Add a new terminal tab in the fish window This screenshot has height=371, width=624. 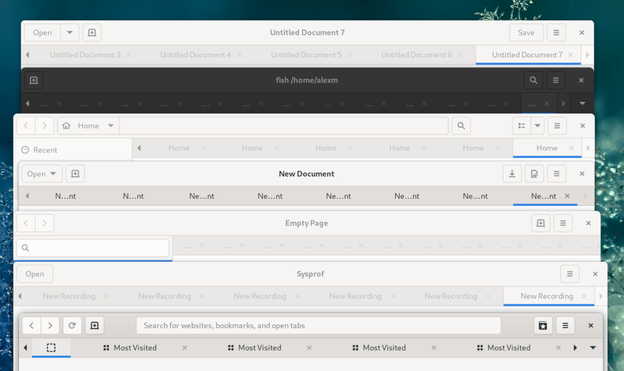(34, 80)
